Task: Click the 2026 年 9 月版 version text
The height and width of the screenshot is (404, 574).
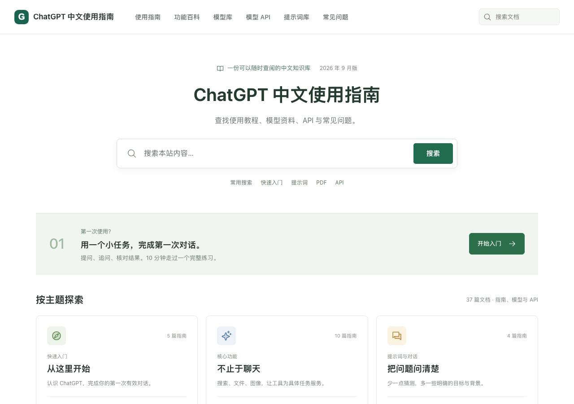Action: point(339,68)
